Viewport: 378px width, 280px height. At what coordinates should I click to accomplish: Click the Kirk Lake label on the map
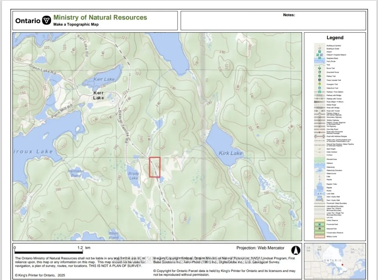coord(231,153)
